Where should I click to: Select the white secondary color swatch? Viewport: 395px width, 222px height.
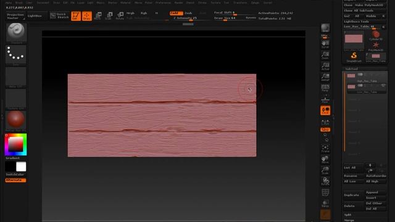21,166
